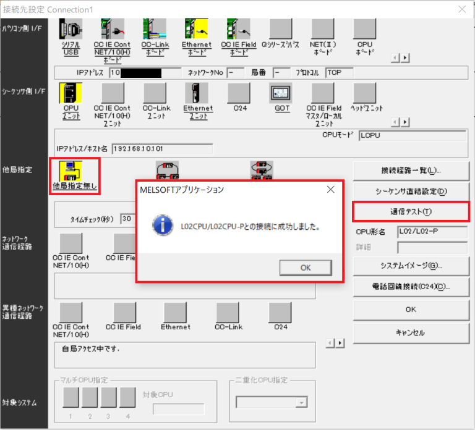
Task: Select the PC side Ethernet board icon
Action: point(196,30)
